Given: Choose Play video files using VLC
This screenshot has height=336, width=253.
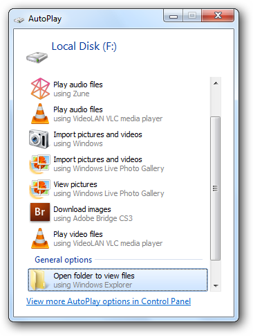Looking at the screenshot, I should click(x=118, y=238).
